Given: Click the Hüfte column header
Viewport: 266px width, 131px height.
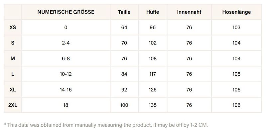Looking at the screenshot, I should coord(153,12).
